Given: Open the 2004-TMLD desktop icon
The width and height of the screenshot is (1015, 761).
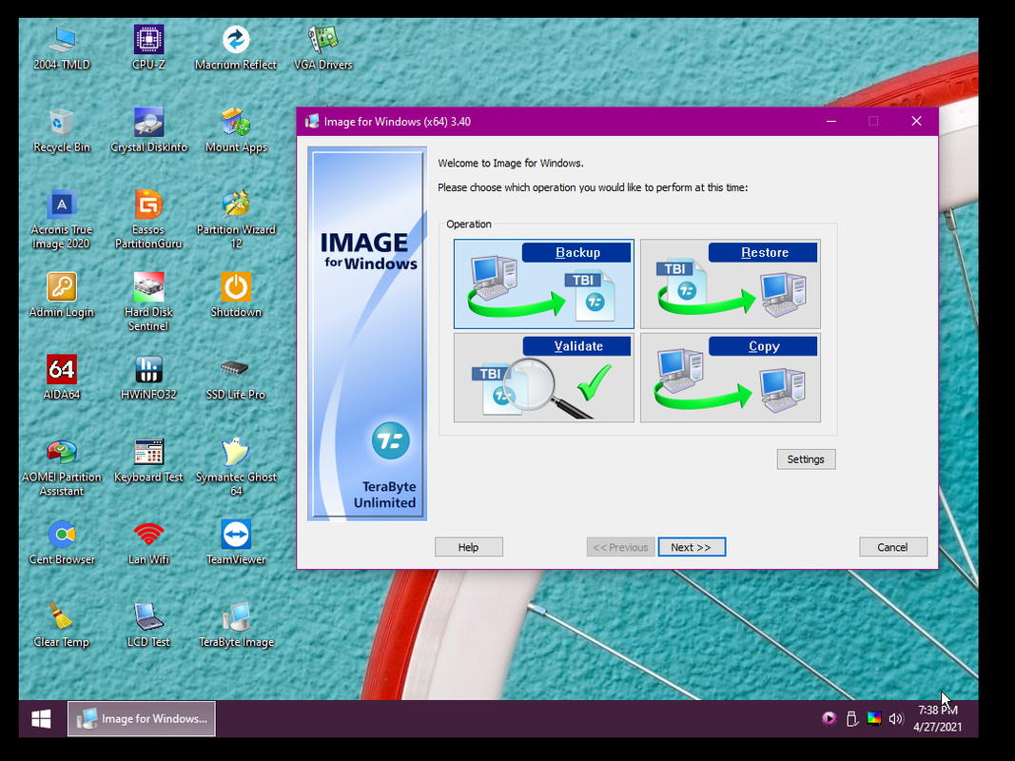Looking at the screenshot, I should tap(62, 48).
